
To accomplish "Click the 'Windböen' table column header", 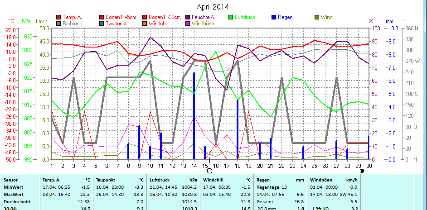I will click(x=320, y=180).
